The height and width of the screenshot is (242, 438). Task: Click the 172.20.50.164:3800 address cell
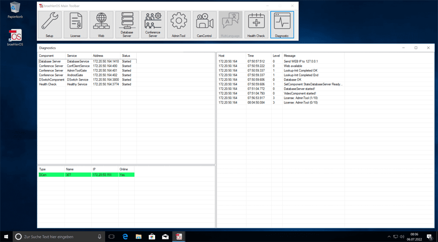click(106, 80)
